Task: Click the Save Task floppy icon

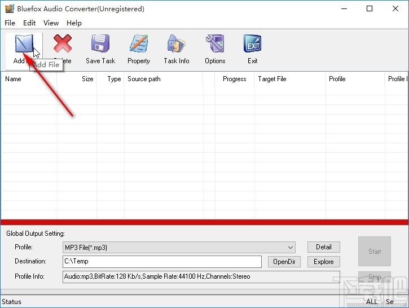Action: (x=100, y=43)
